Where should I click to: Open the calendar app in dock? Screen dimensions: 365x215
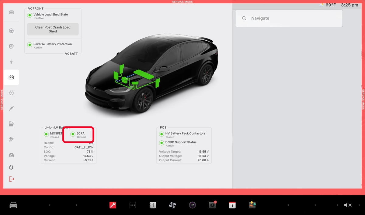click(x=232, y=205)
